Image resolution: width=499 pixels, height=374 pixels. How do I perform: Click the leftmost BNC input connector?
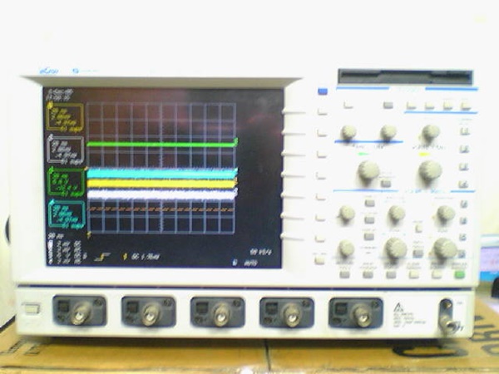click(81, 312)
